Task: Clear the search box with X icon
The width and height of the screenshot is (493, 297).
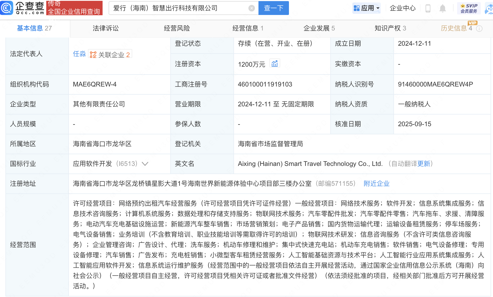Action: point(252,8)
